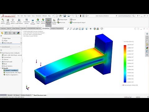This screenshot has width=149, height=112.
Task: Switch to the Evaluate tab
Action: pyautogui.click(x=23, y=28)
